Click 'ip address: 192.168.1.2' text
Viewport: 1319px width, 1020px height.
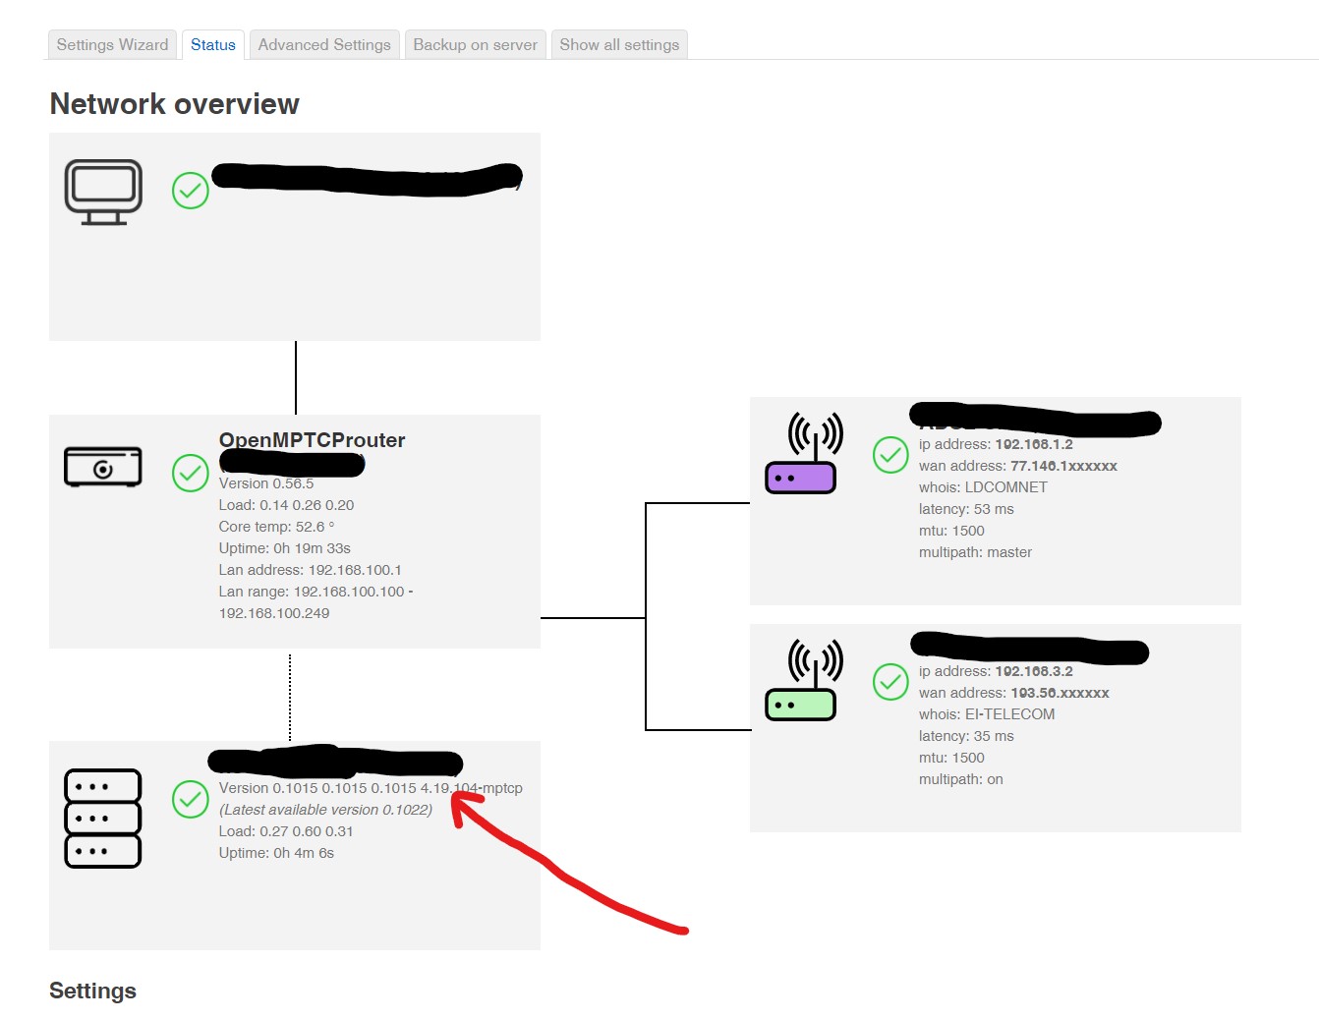pyautogui.click(x=996, y=444)
